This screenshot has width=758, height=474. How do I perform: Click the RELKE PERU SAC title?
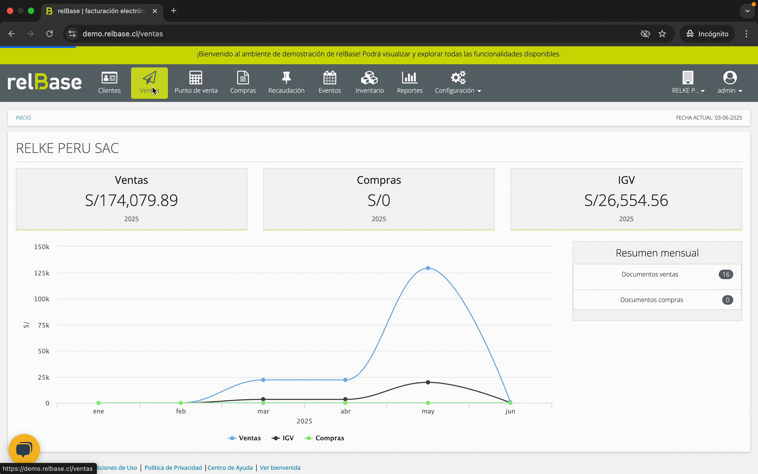pos(67,148)
